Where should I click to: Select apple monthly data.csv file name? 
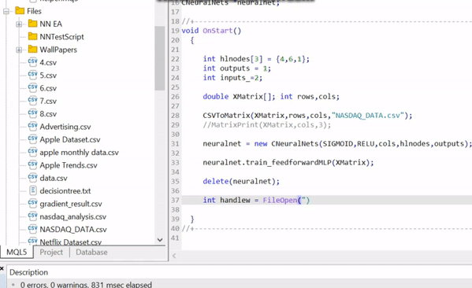pos(79,153)
